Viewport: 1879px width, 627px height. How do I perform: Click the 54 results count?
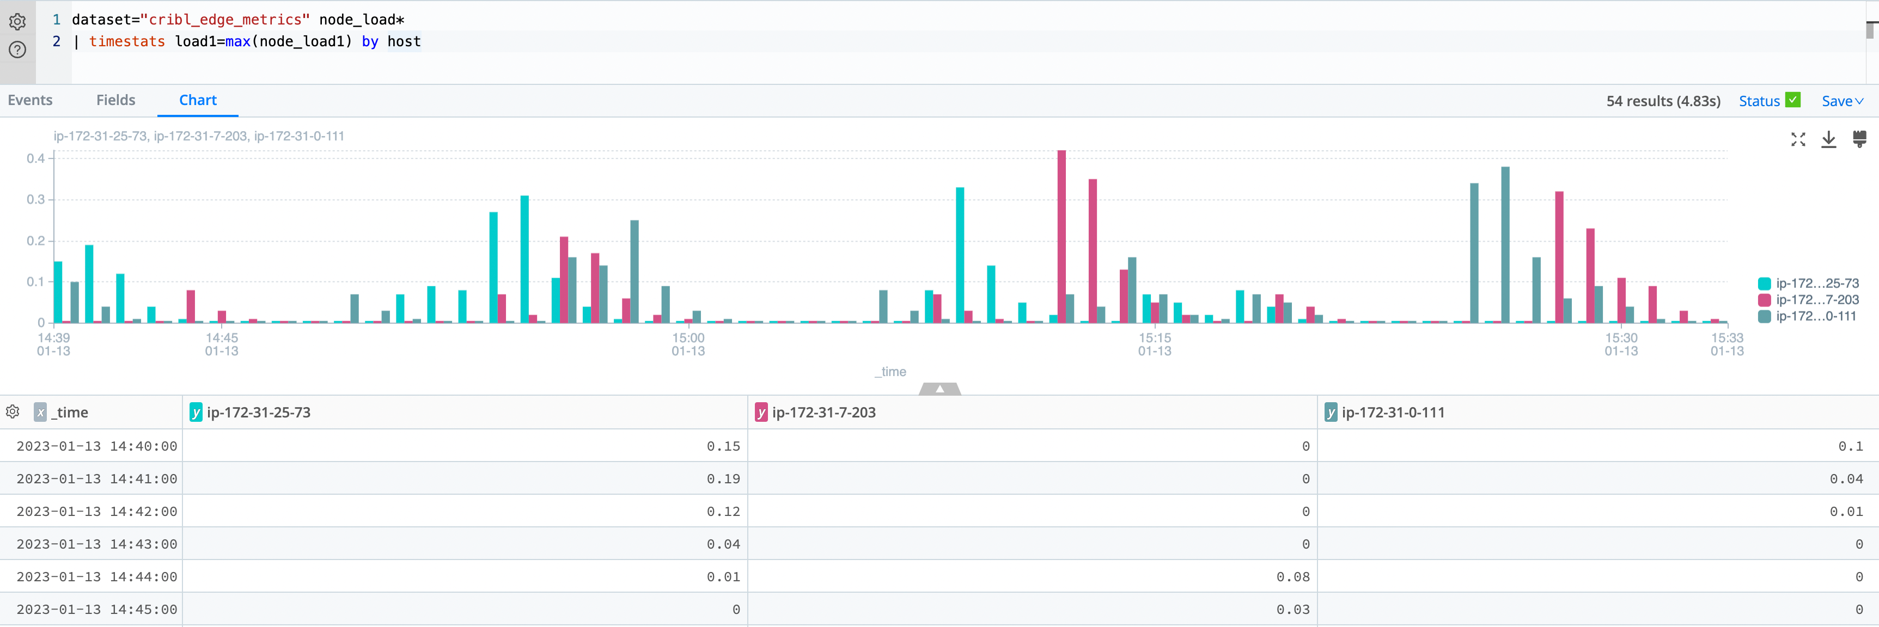pos(1663,101)
